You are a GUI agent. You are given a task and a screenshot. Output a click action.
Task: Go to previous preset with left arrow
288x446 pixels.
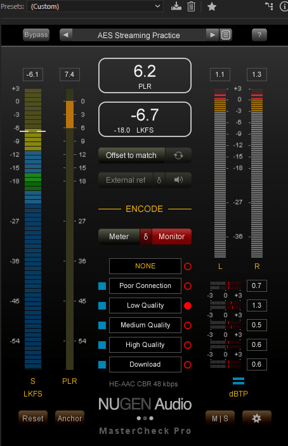[x=66, y=35]
